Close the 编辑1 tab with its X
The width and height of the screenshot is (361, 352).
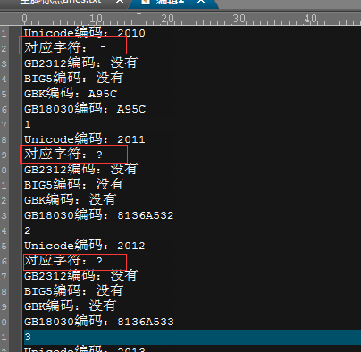tap(201, 2)
